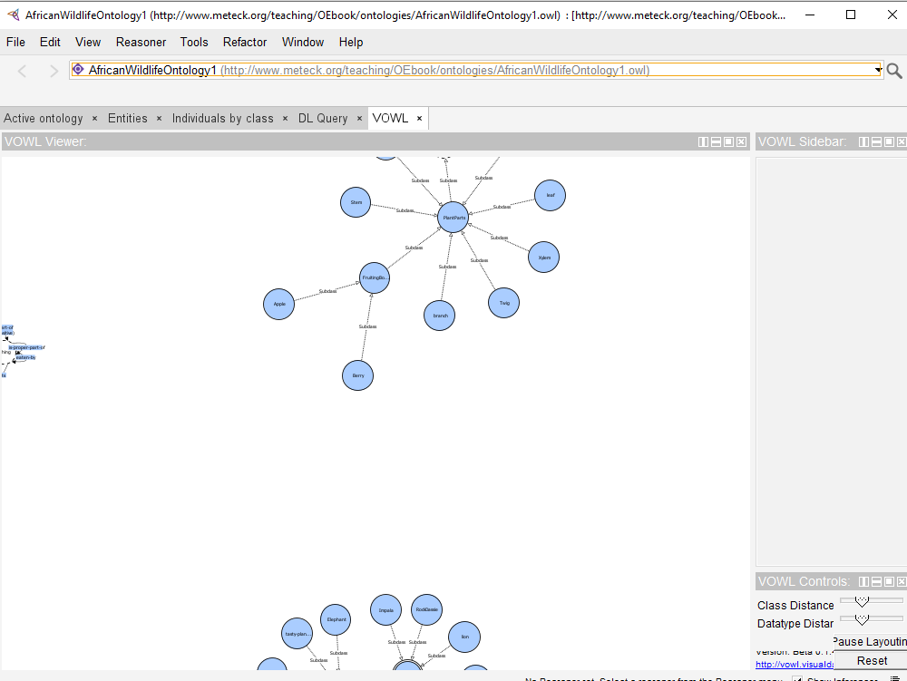Click the search icon beside the address bar
Viewport: 907px width, 681px height.
click(894, 69)
